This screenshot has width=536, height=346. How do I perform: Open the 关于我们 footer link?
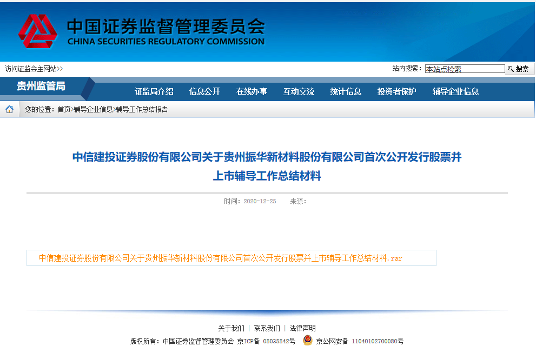(x=231, y=328)
